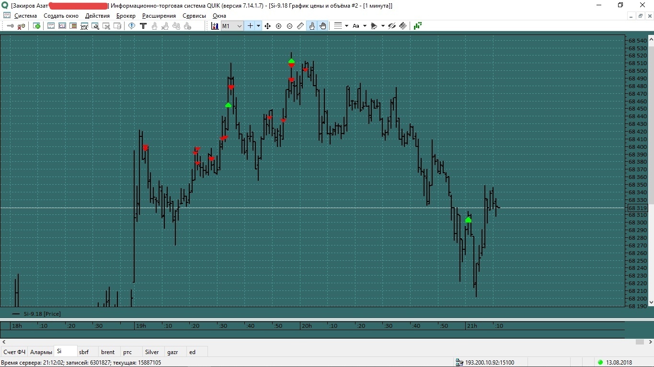
Task: Click the horizontal scrollbar thumb
Action: point(640,342)
